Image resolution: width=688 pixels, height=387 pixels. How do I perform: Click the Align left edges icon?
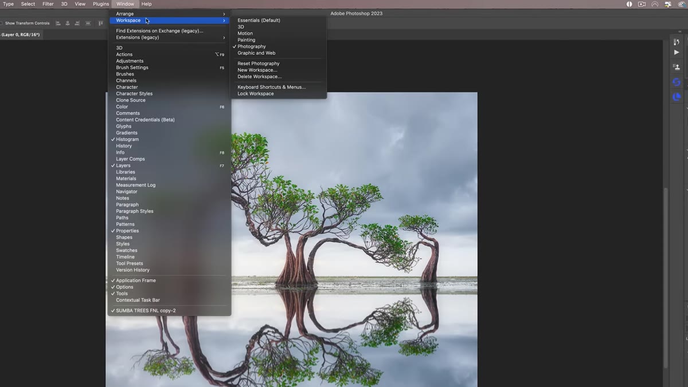point(58,23)
